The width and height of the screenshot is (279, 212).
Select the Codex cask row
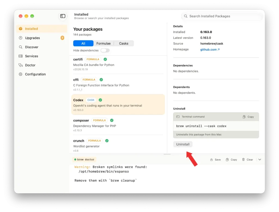click(x=118, y=104)
